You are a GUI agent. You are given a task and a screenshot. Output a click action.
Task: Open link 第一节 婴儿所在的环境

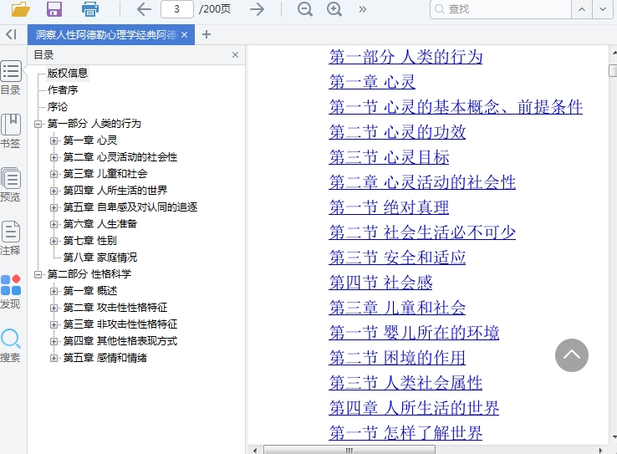tap(414, 333)
